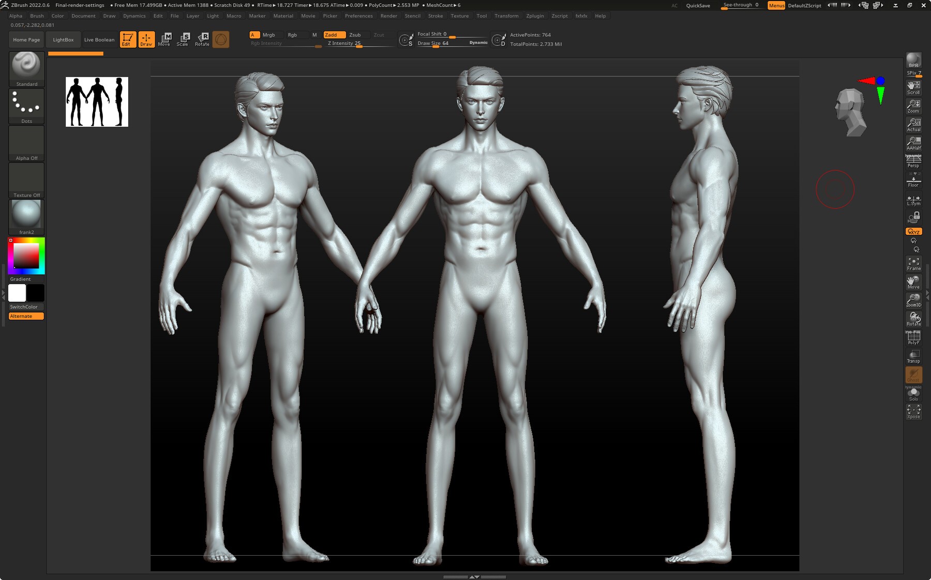Open the Standard brush picker
The height and width of the screenshot is (580, 931).
click(26, 69)
